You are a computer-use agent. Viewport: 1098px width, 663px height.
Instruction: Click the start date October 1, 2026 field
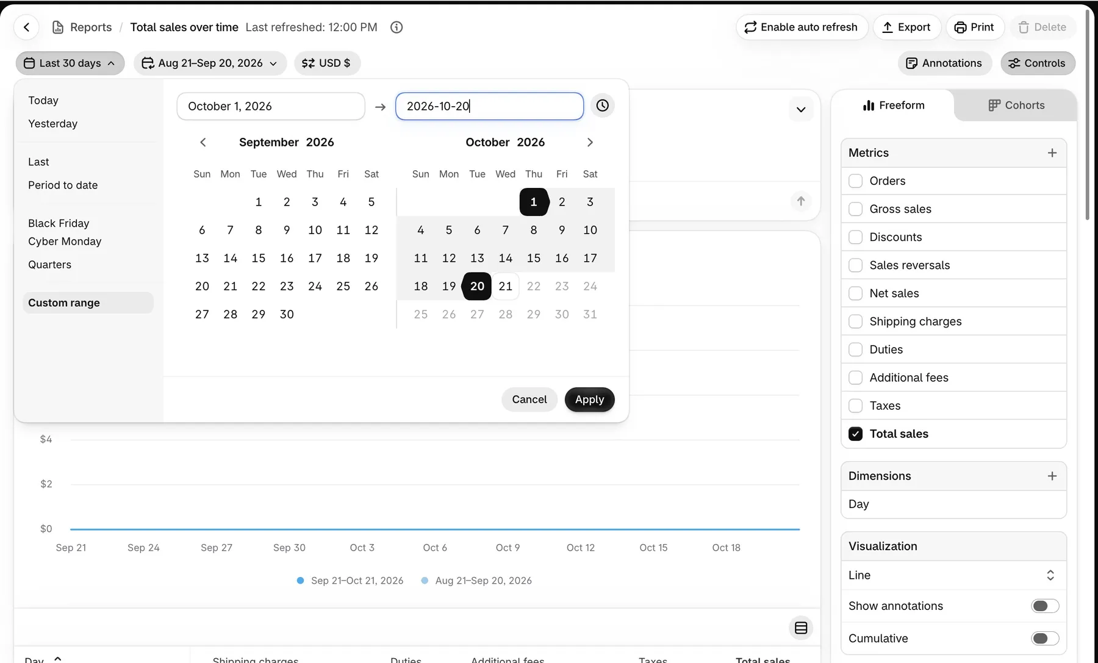click(271, 106)
